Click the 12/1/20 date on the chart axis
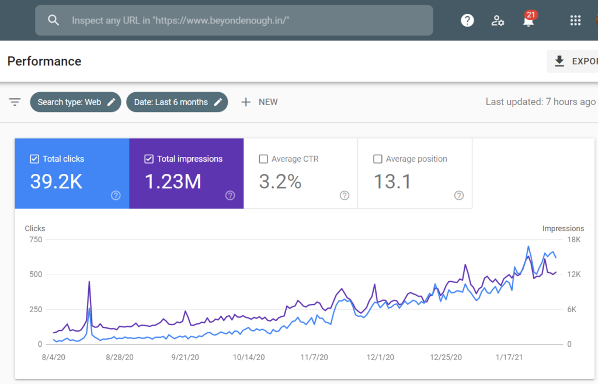Viewport: 598px width, 384px height. (x=380, y=357)
